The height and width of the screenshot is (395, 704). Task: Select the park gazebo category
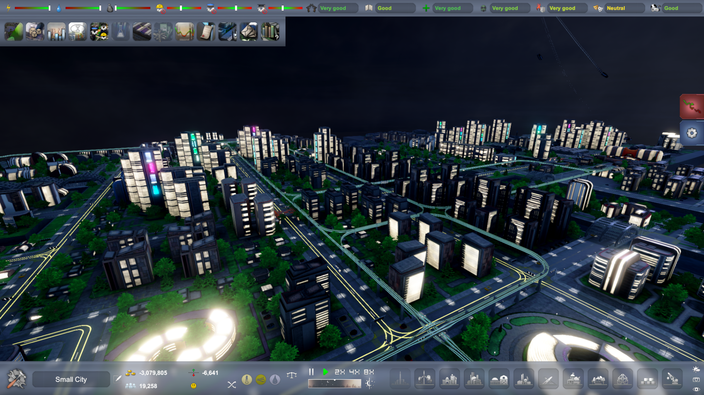point(598,378)
